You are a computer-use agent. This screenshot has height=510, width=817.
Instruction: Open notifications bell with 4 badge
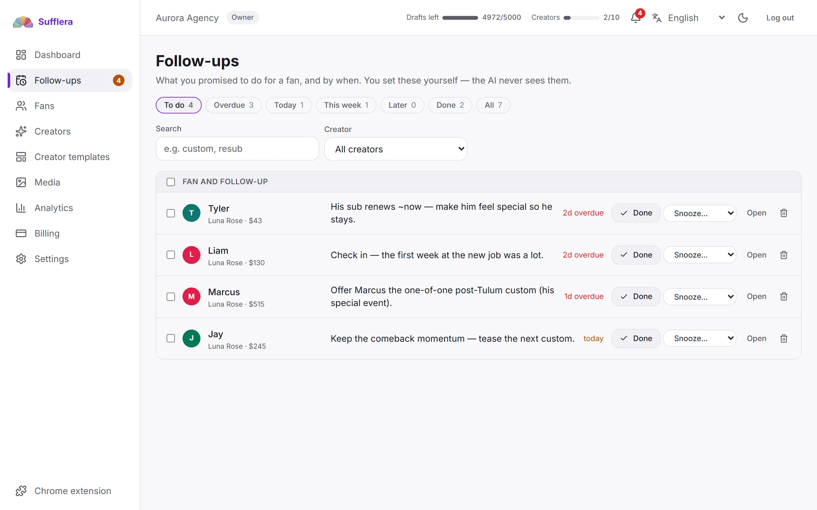[636, 17]
